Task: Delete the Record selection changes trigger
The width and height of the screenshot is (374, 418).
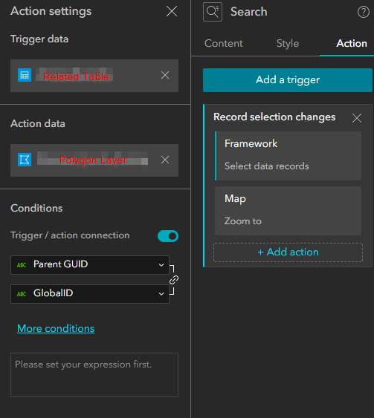Action: click(357, 118)
